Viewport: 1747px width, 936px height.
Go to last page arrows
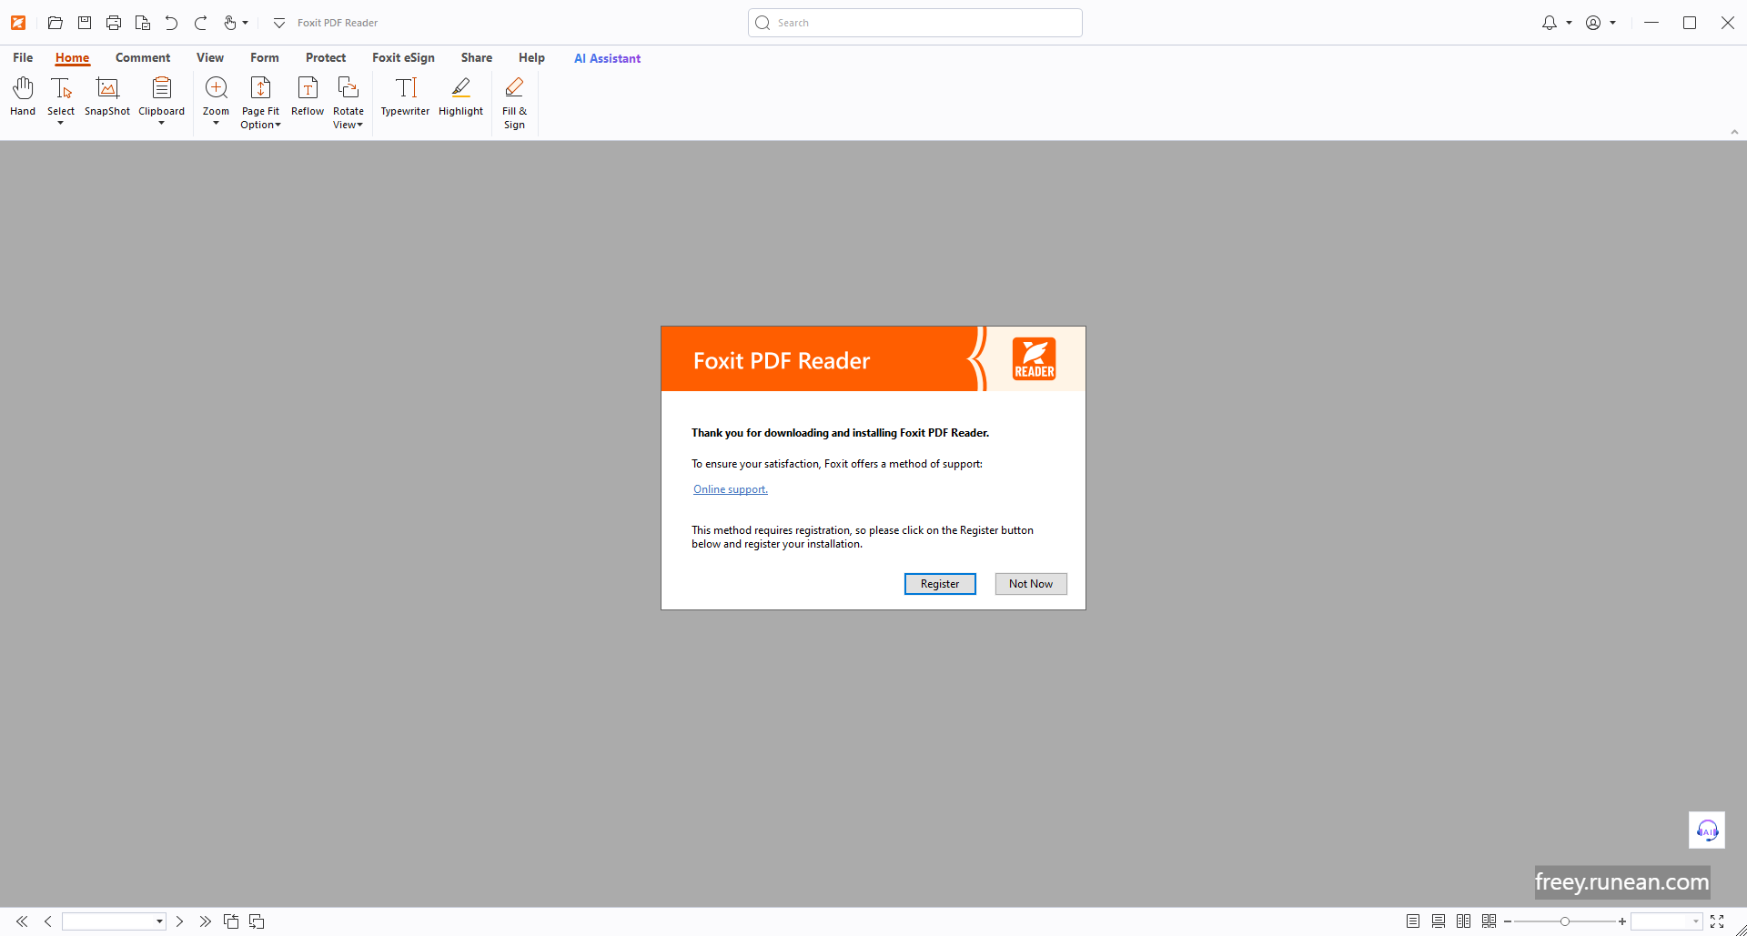tap(206, 921)
